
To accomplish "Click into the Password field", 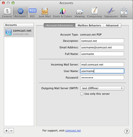I will click(x=102, y=77).
